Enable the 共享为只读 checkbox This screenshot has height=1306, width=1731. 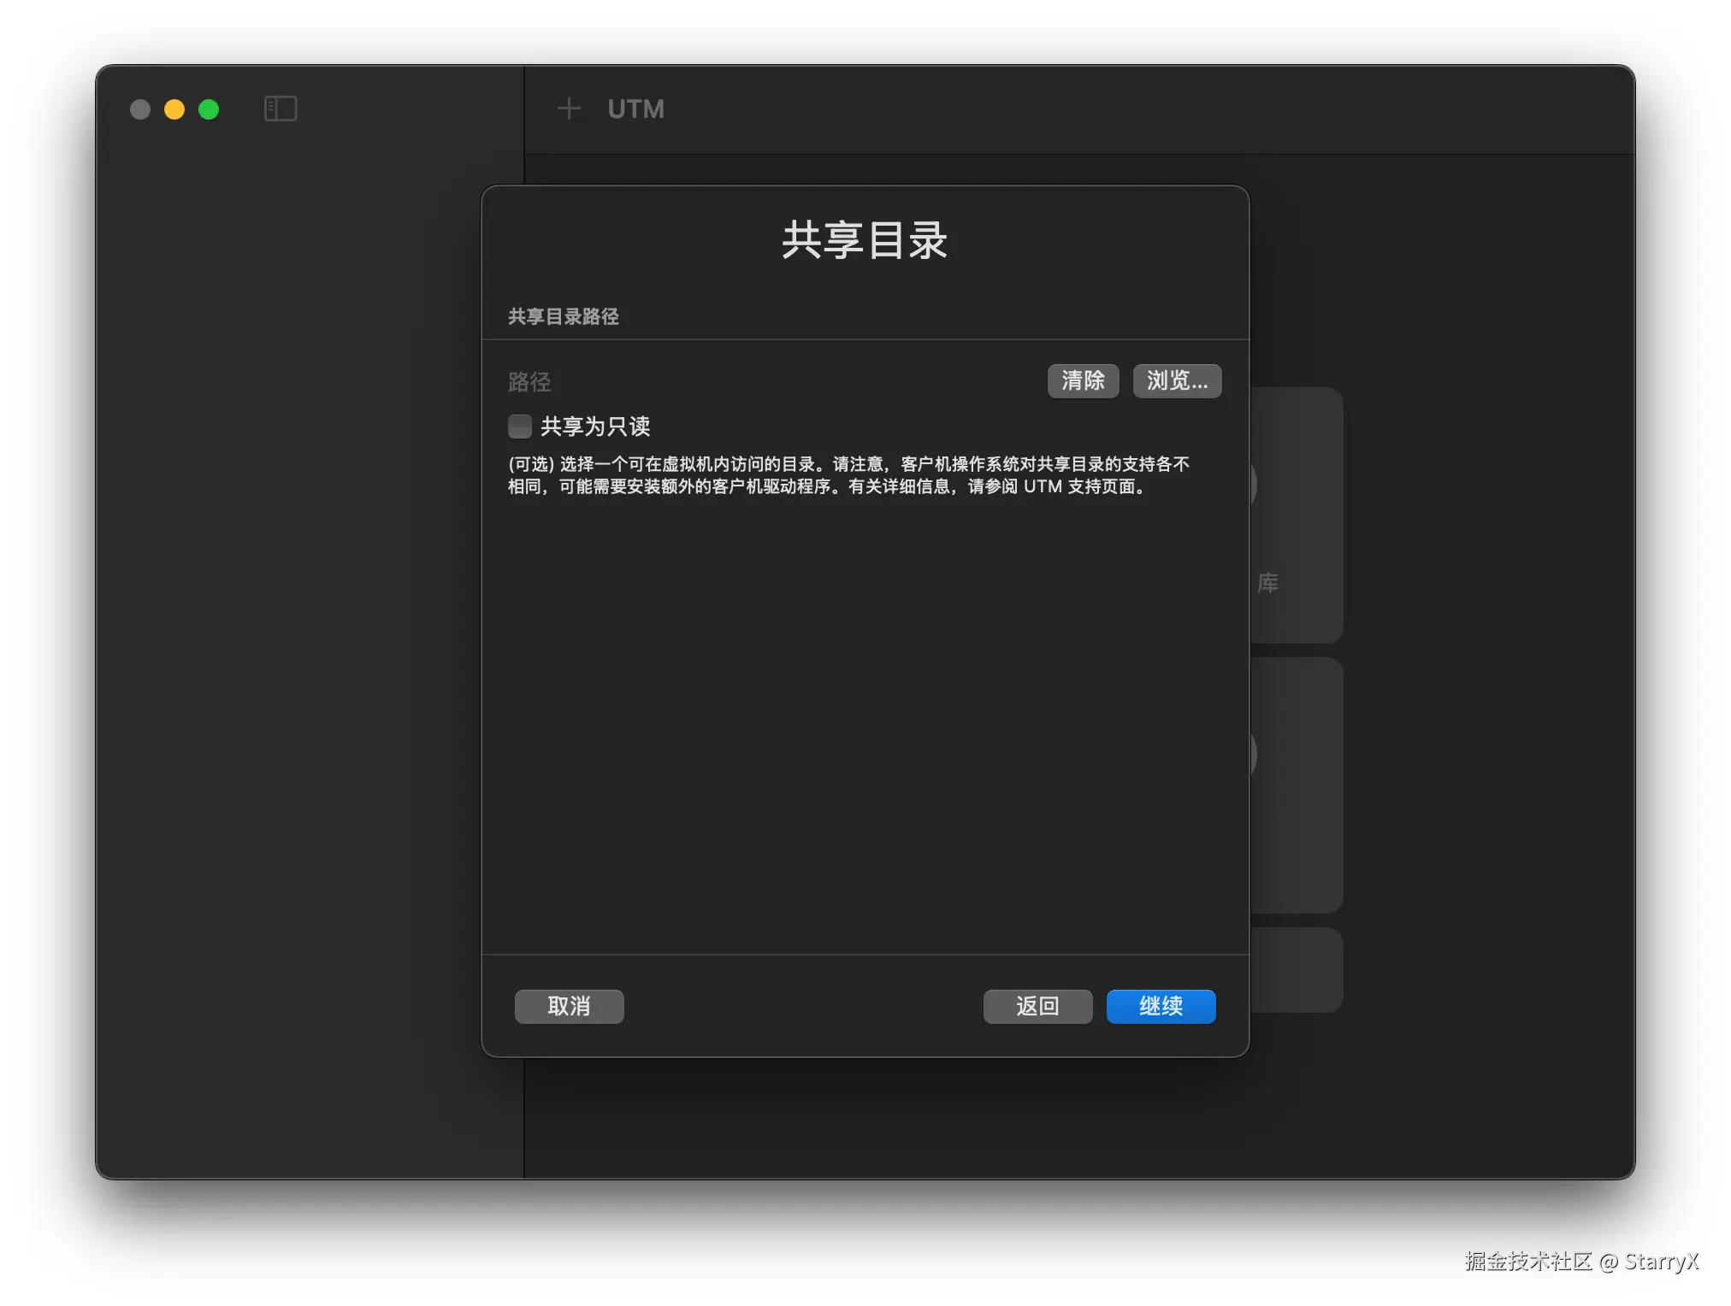coord(520,426)
